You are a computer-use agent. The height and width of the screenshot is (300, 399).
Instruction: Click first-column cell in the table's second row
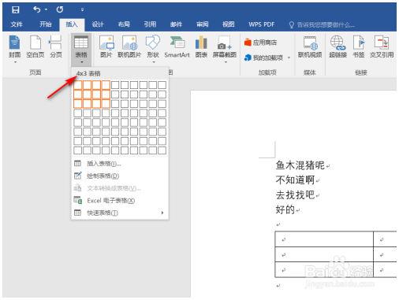click(x=324, y=254)
